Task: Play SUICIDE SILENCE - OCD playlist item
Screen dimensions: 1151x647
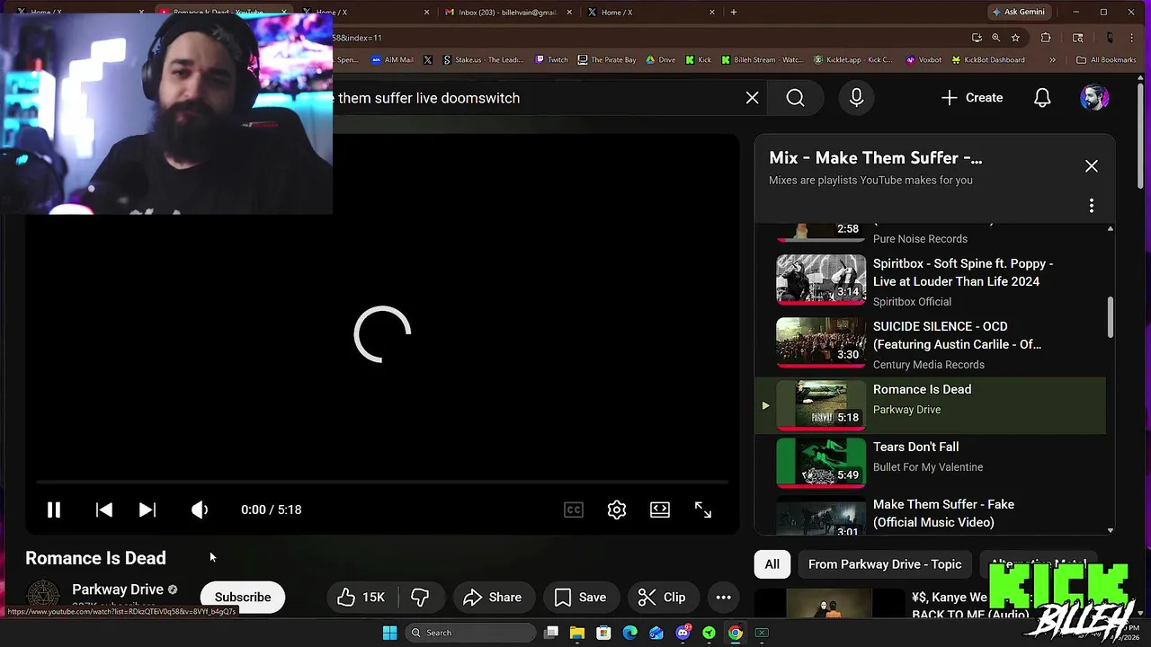Action: pyautogui.click(x=932, y=344)
